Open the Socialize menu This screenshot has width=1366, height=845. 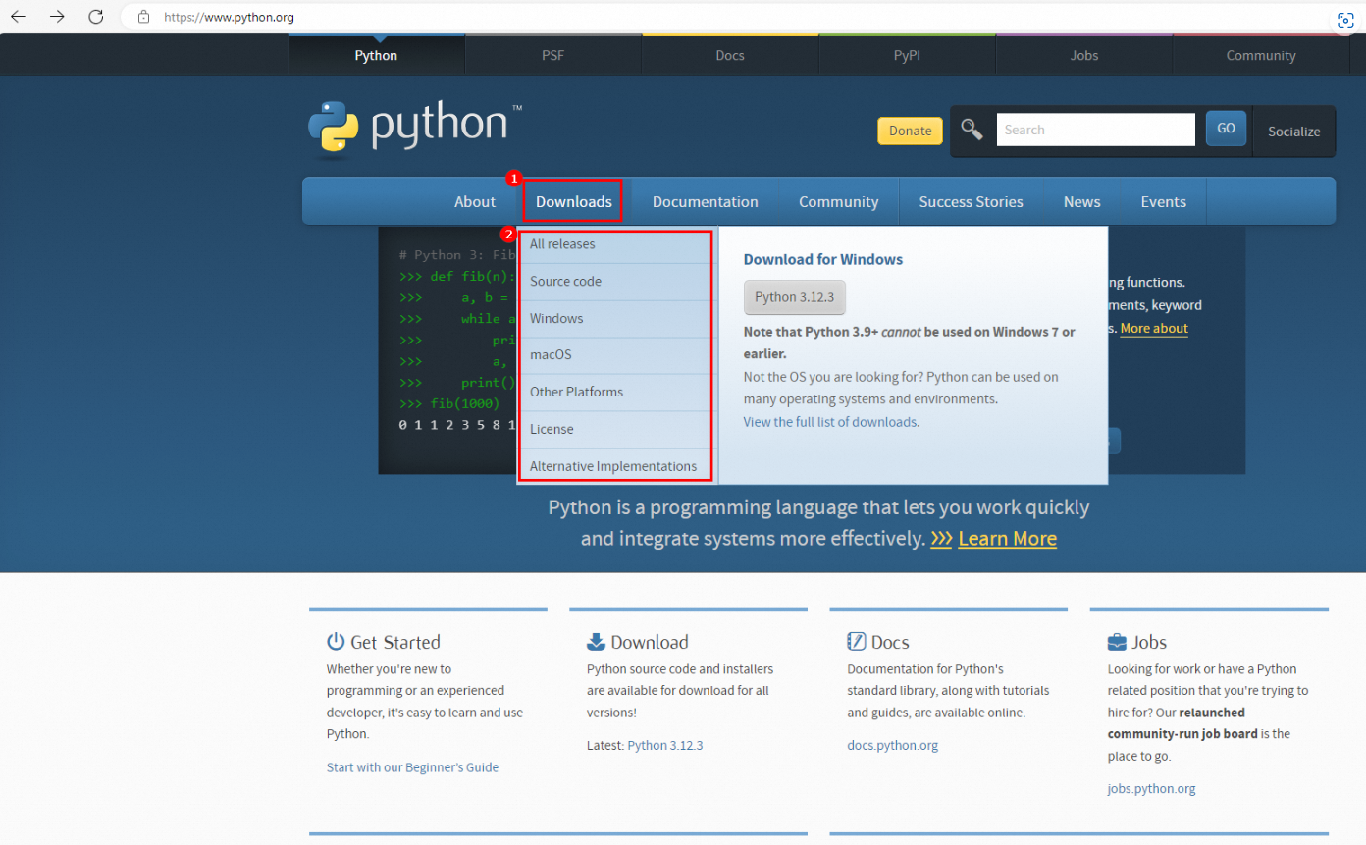pos(1293,132)
